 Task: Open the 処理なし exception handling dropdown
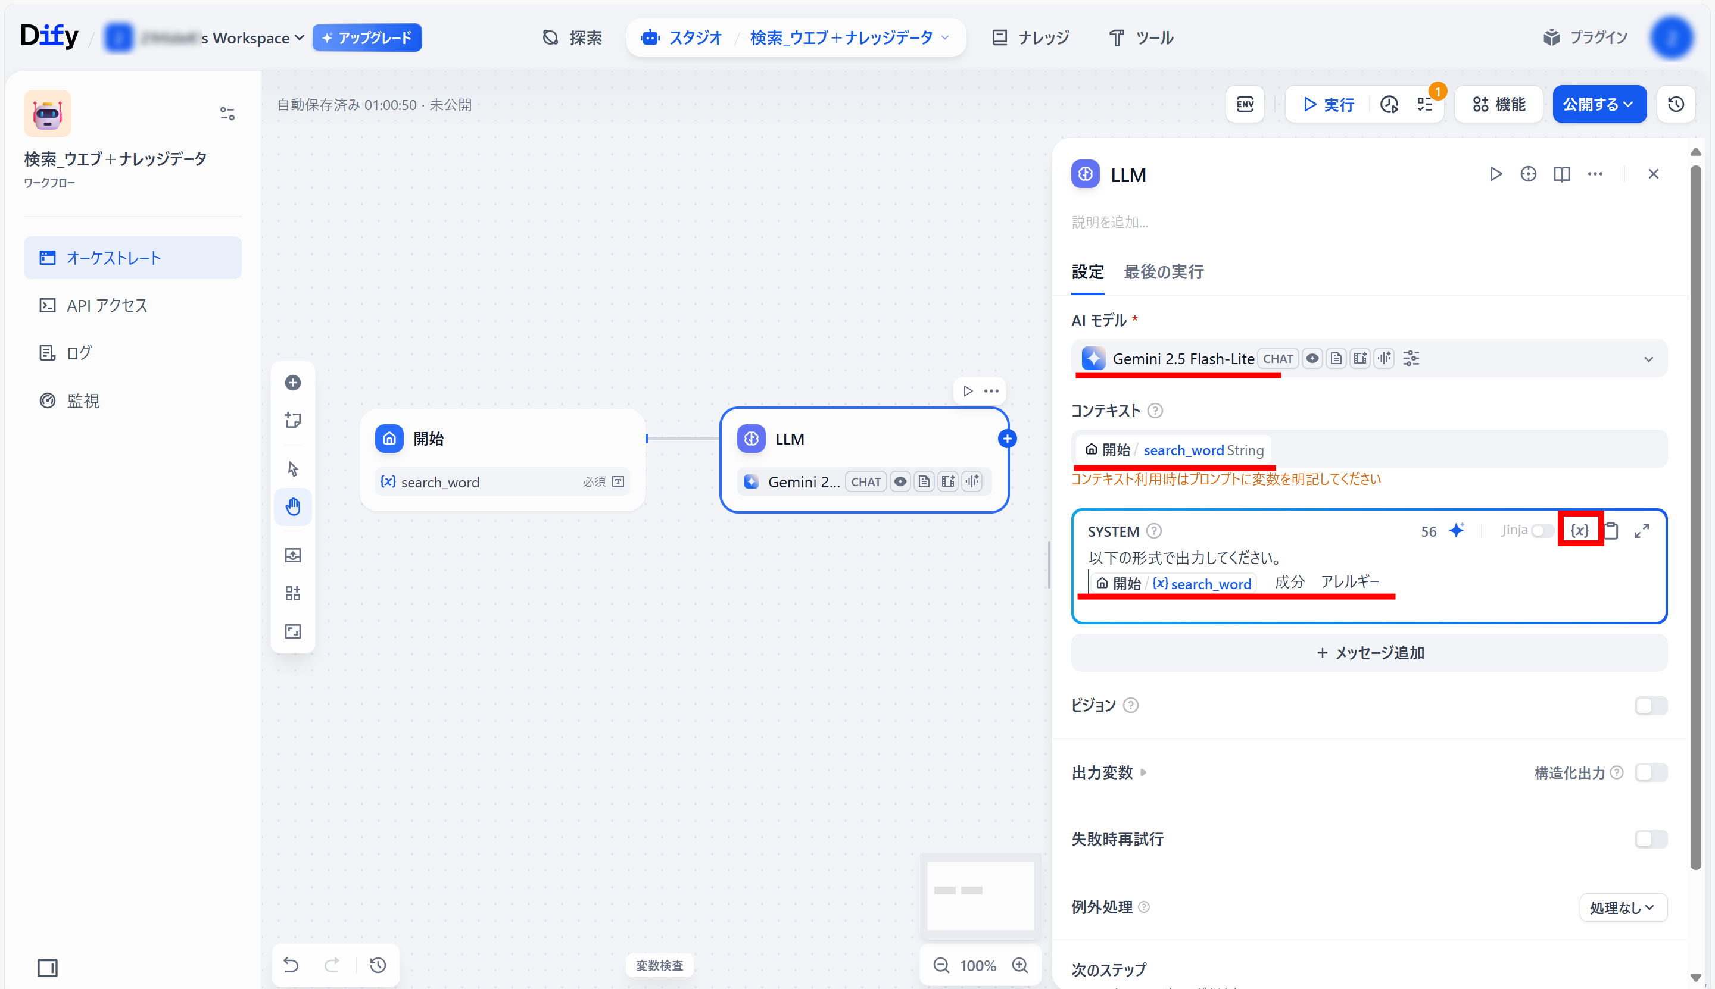(1623, 907)
